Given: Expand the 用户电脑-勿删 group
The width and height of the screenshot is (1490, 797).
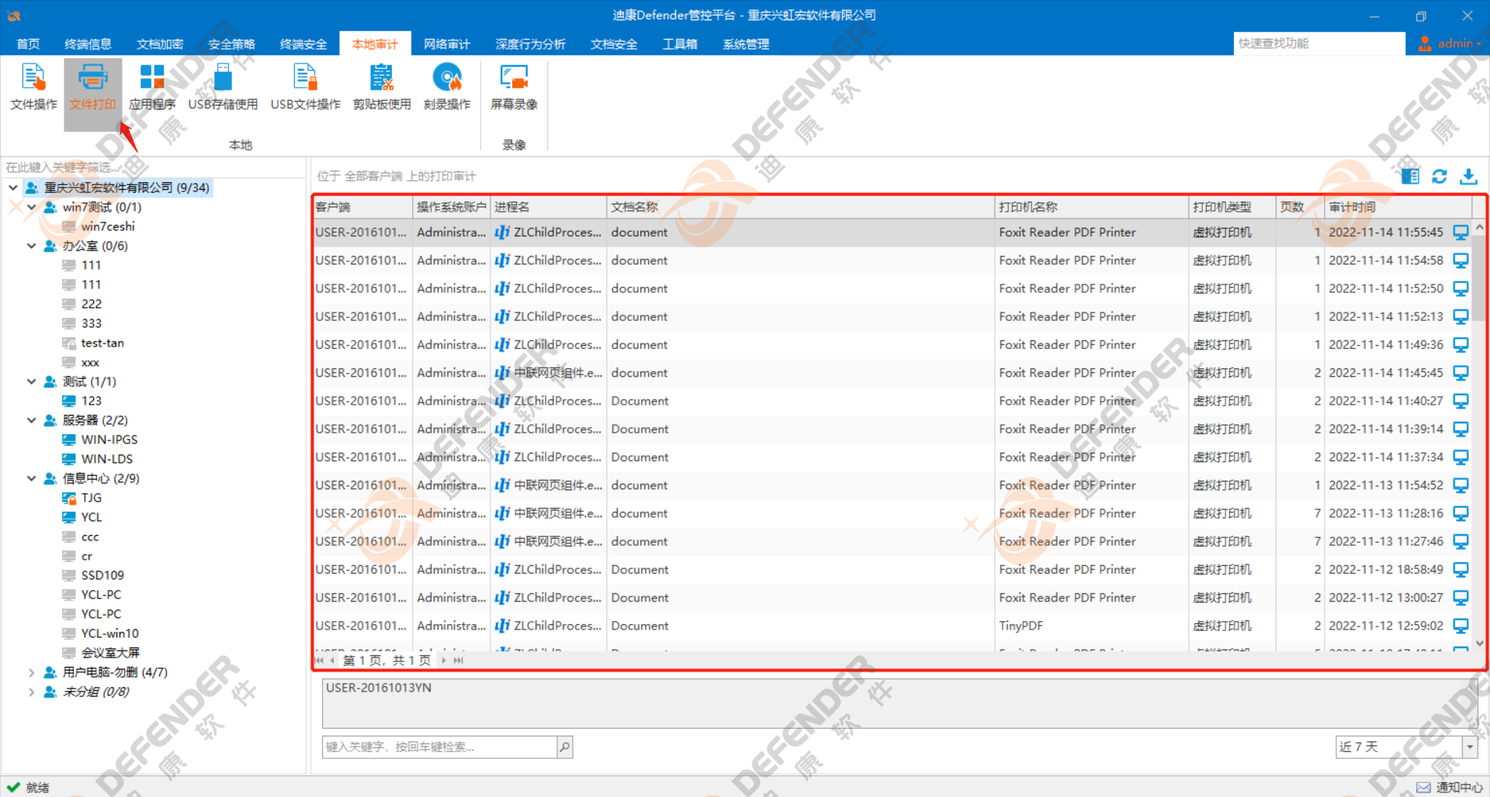Looking at the screenshot, I should coord(32,672).
